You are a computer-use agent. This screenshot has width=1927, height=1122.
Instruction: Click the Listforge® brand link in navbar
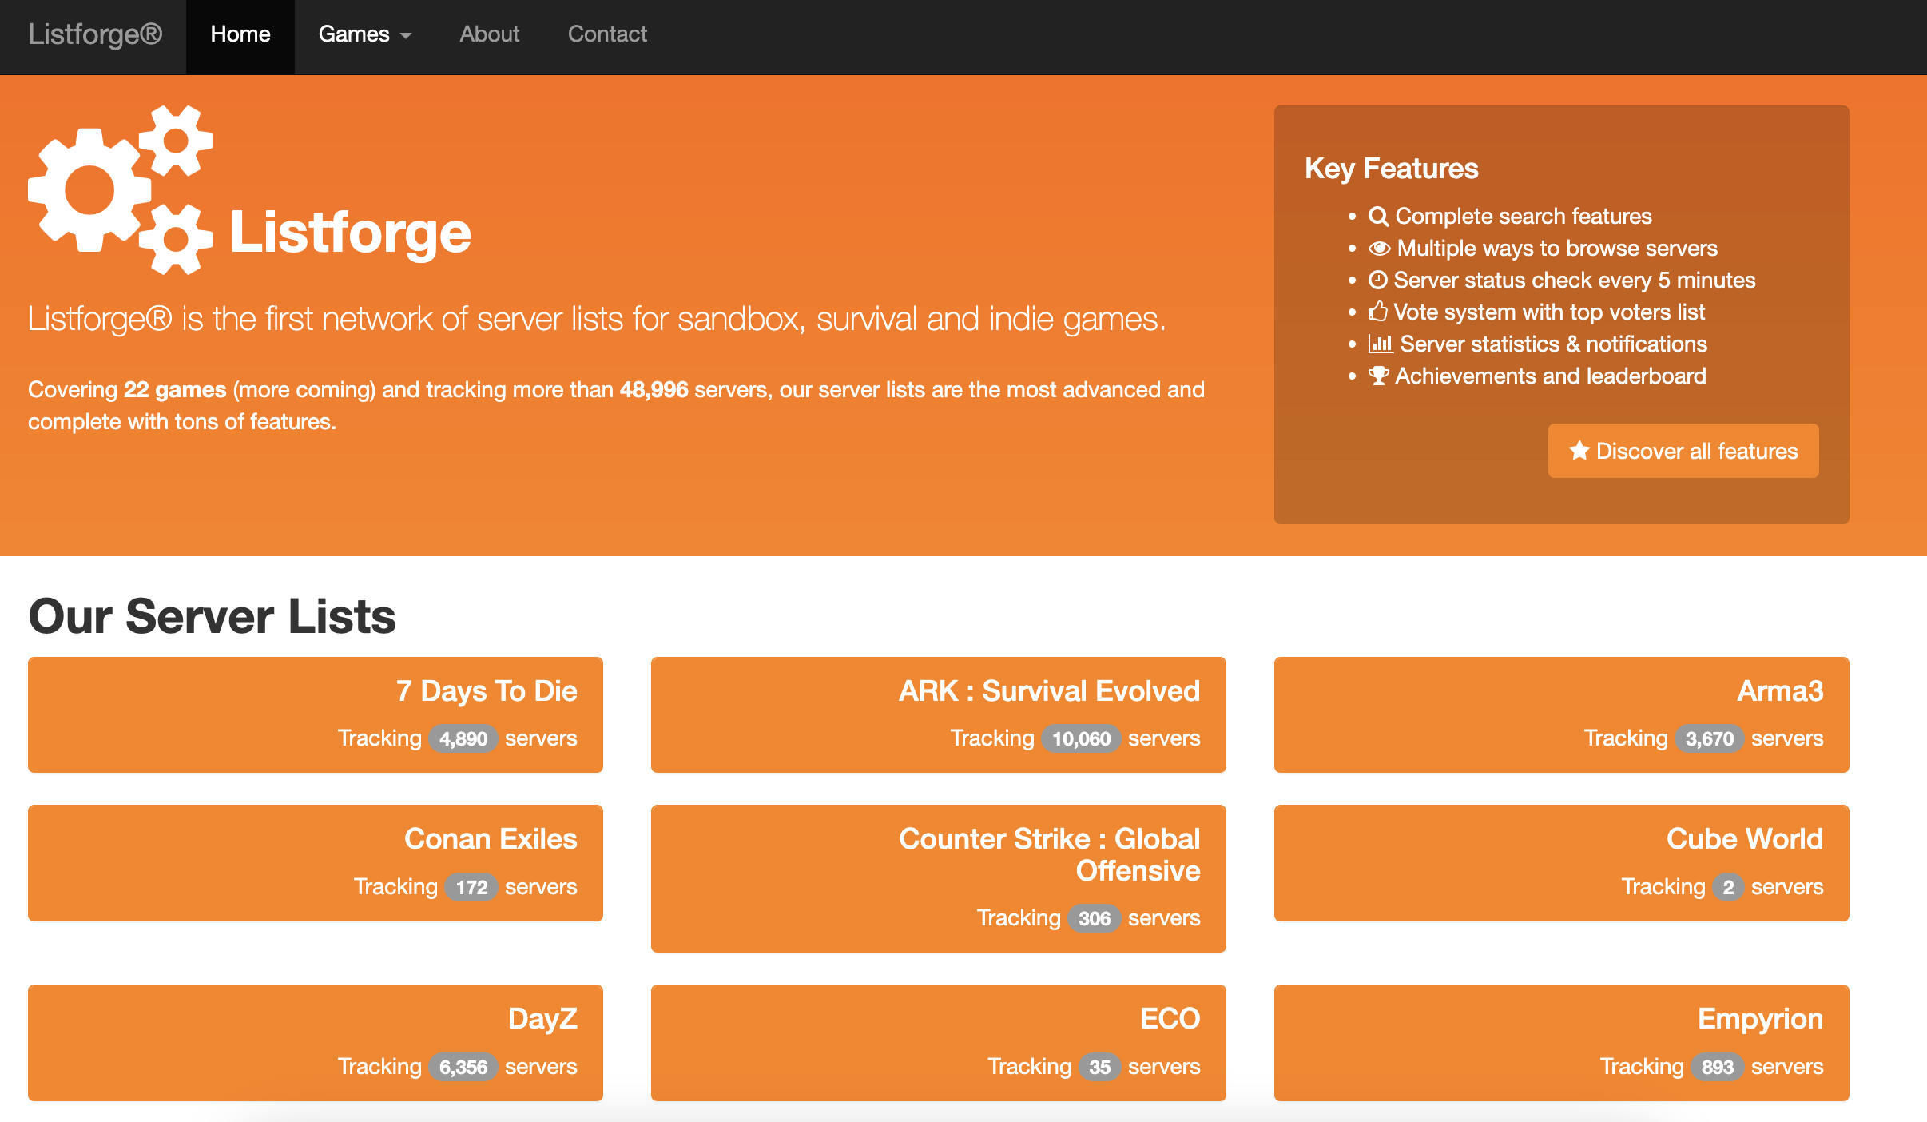(x=95, y=34)
